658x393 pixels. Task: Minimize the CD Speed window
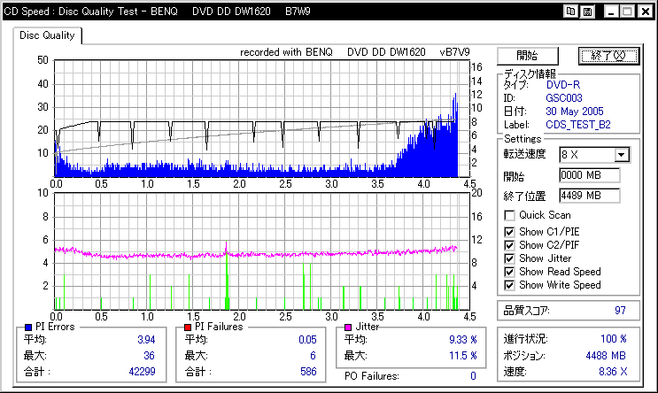coord(611,12)
